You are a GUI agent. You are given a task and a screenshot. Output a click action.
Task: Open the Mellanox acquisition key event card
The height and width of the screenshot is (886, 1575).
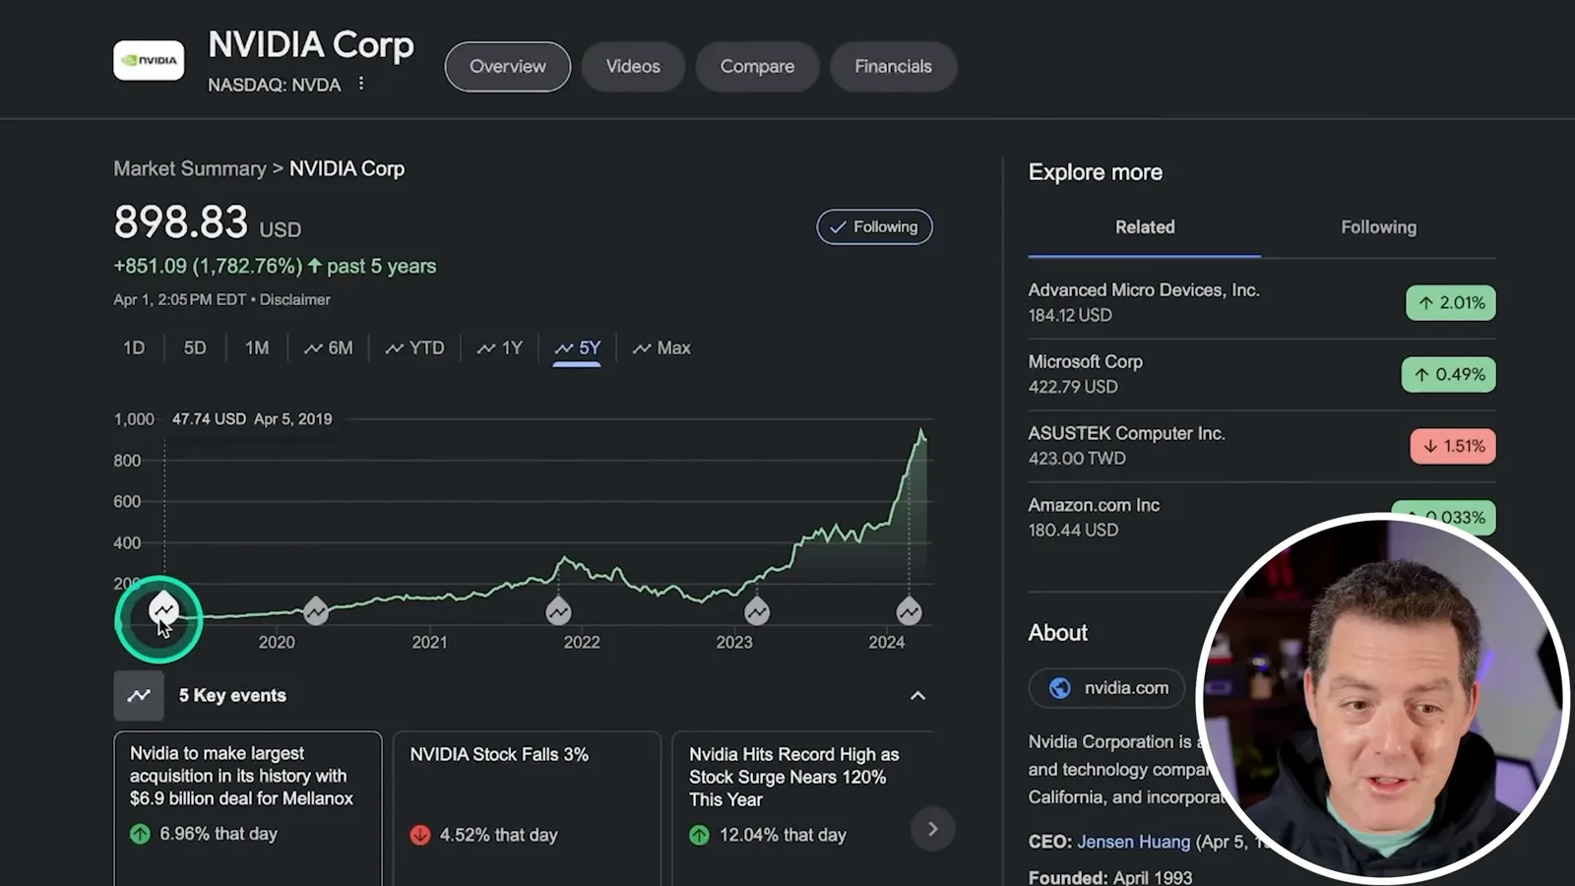[x=248, y=807]
